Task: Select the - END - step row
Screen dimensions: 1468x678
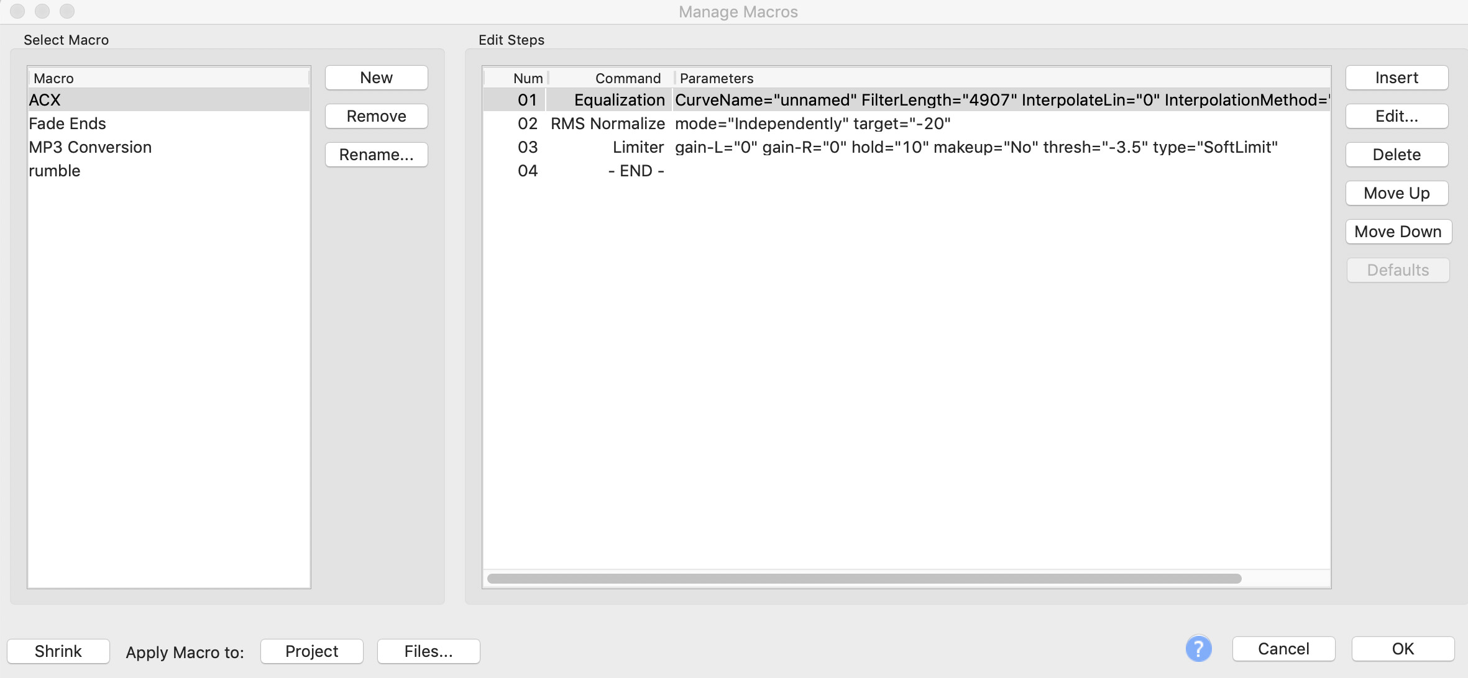Action: click(x=635, y=171)
